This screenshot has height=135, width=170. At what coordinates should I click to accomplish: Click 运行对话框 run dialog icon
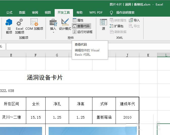point(83,32)
